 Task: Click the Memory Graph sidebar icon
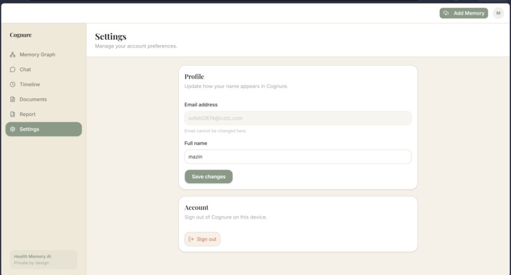click(x=13, y=54)
